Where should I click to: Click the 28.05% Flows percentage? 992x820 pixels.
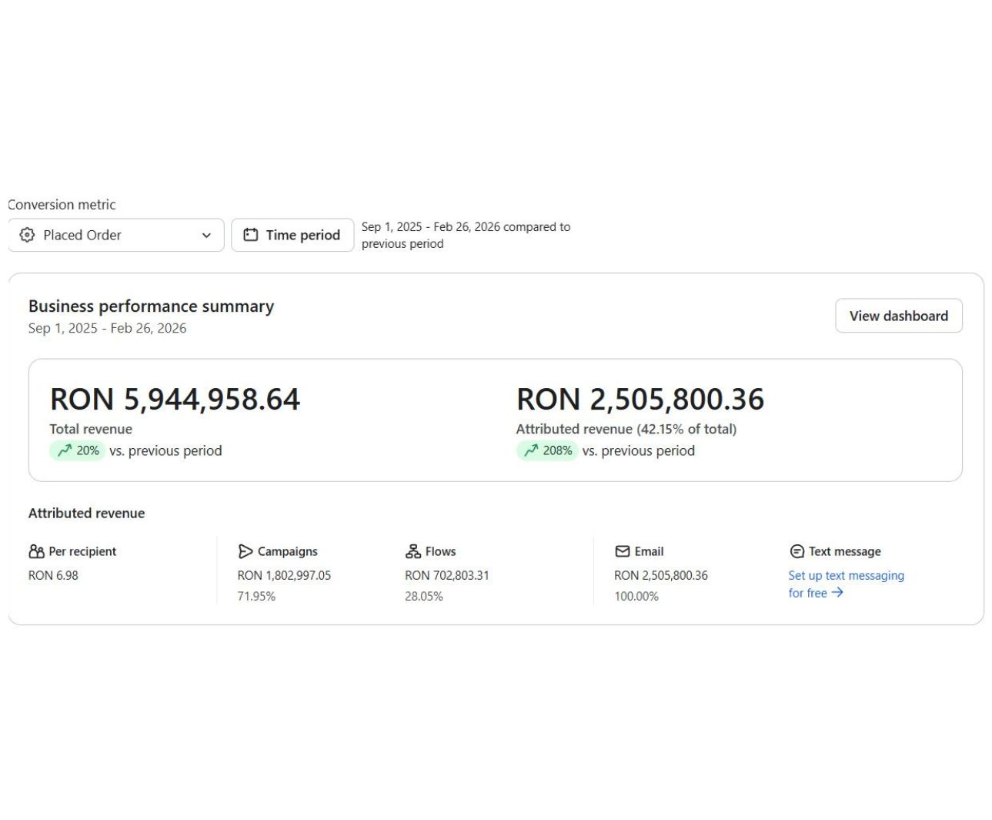click(x=424, y=596)
